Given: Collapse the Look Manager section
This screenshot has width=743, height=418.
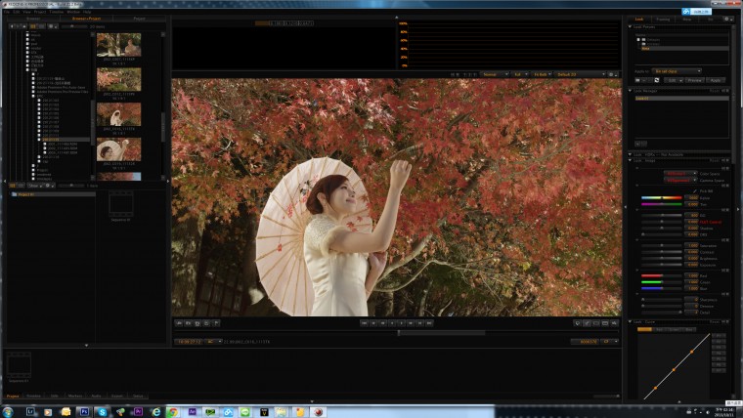Looking at the screenshot, I should [632, 91].
